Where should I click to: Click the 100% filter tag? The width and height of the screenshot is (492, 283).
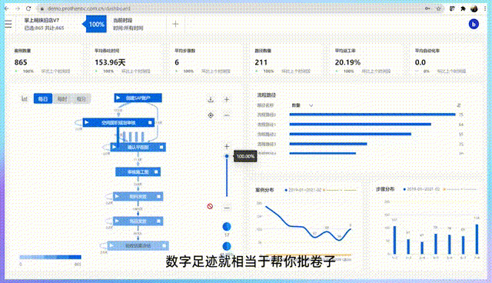pos(95,24)
